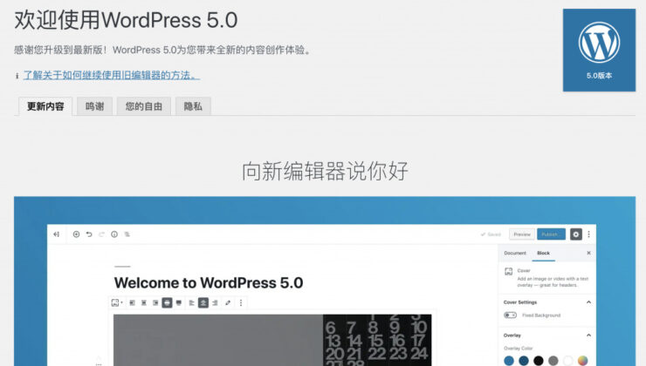Open the Cover block type switcher dropdown
Image resolution: width=646 pixels, height=366 pixels.
[x=117, y=303]
